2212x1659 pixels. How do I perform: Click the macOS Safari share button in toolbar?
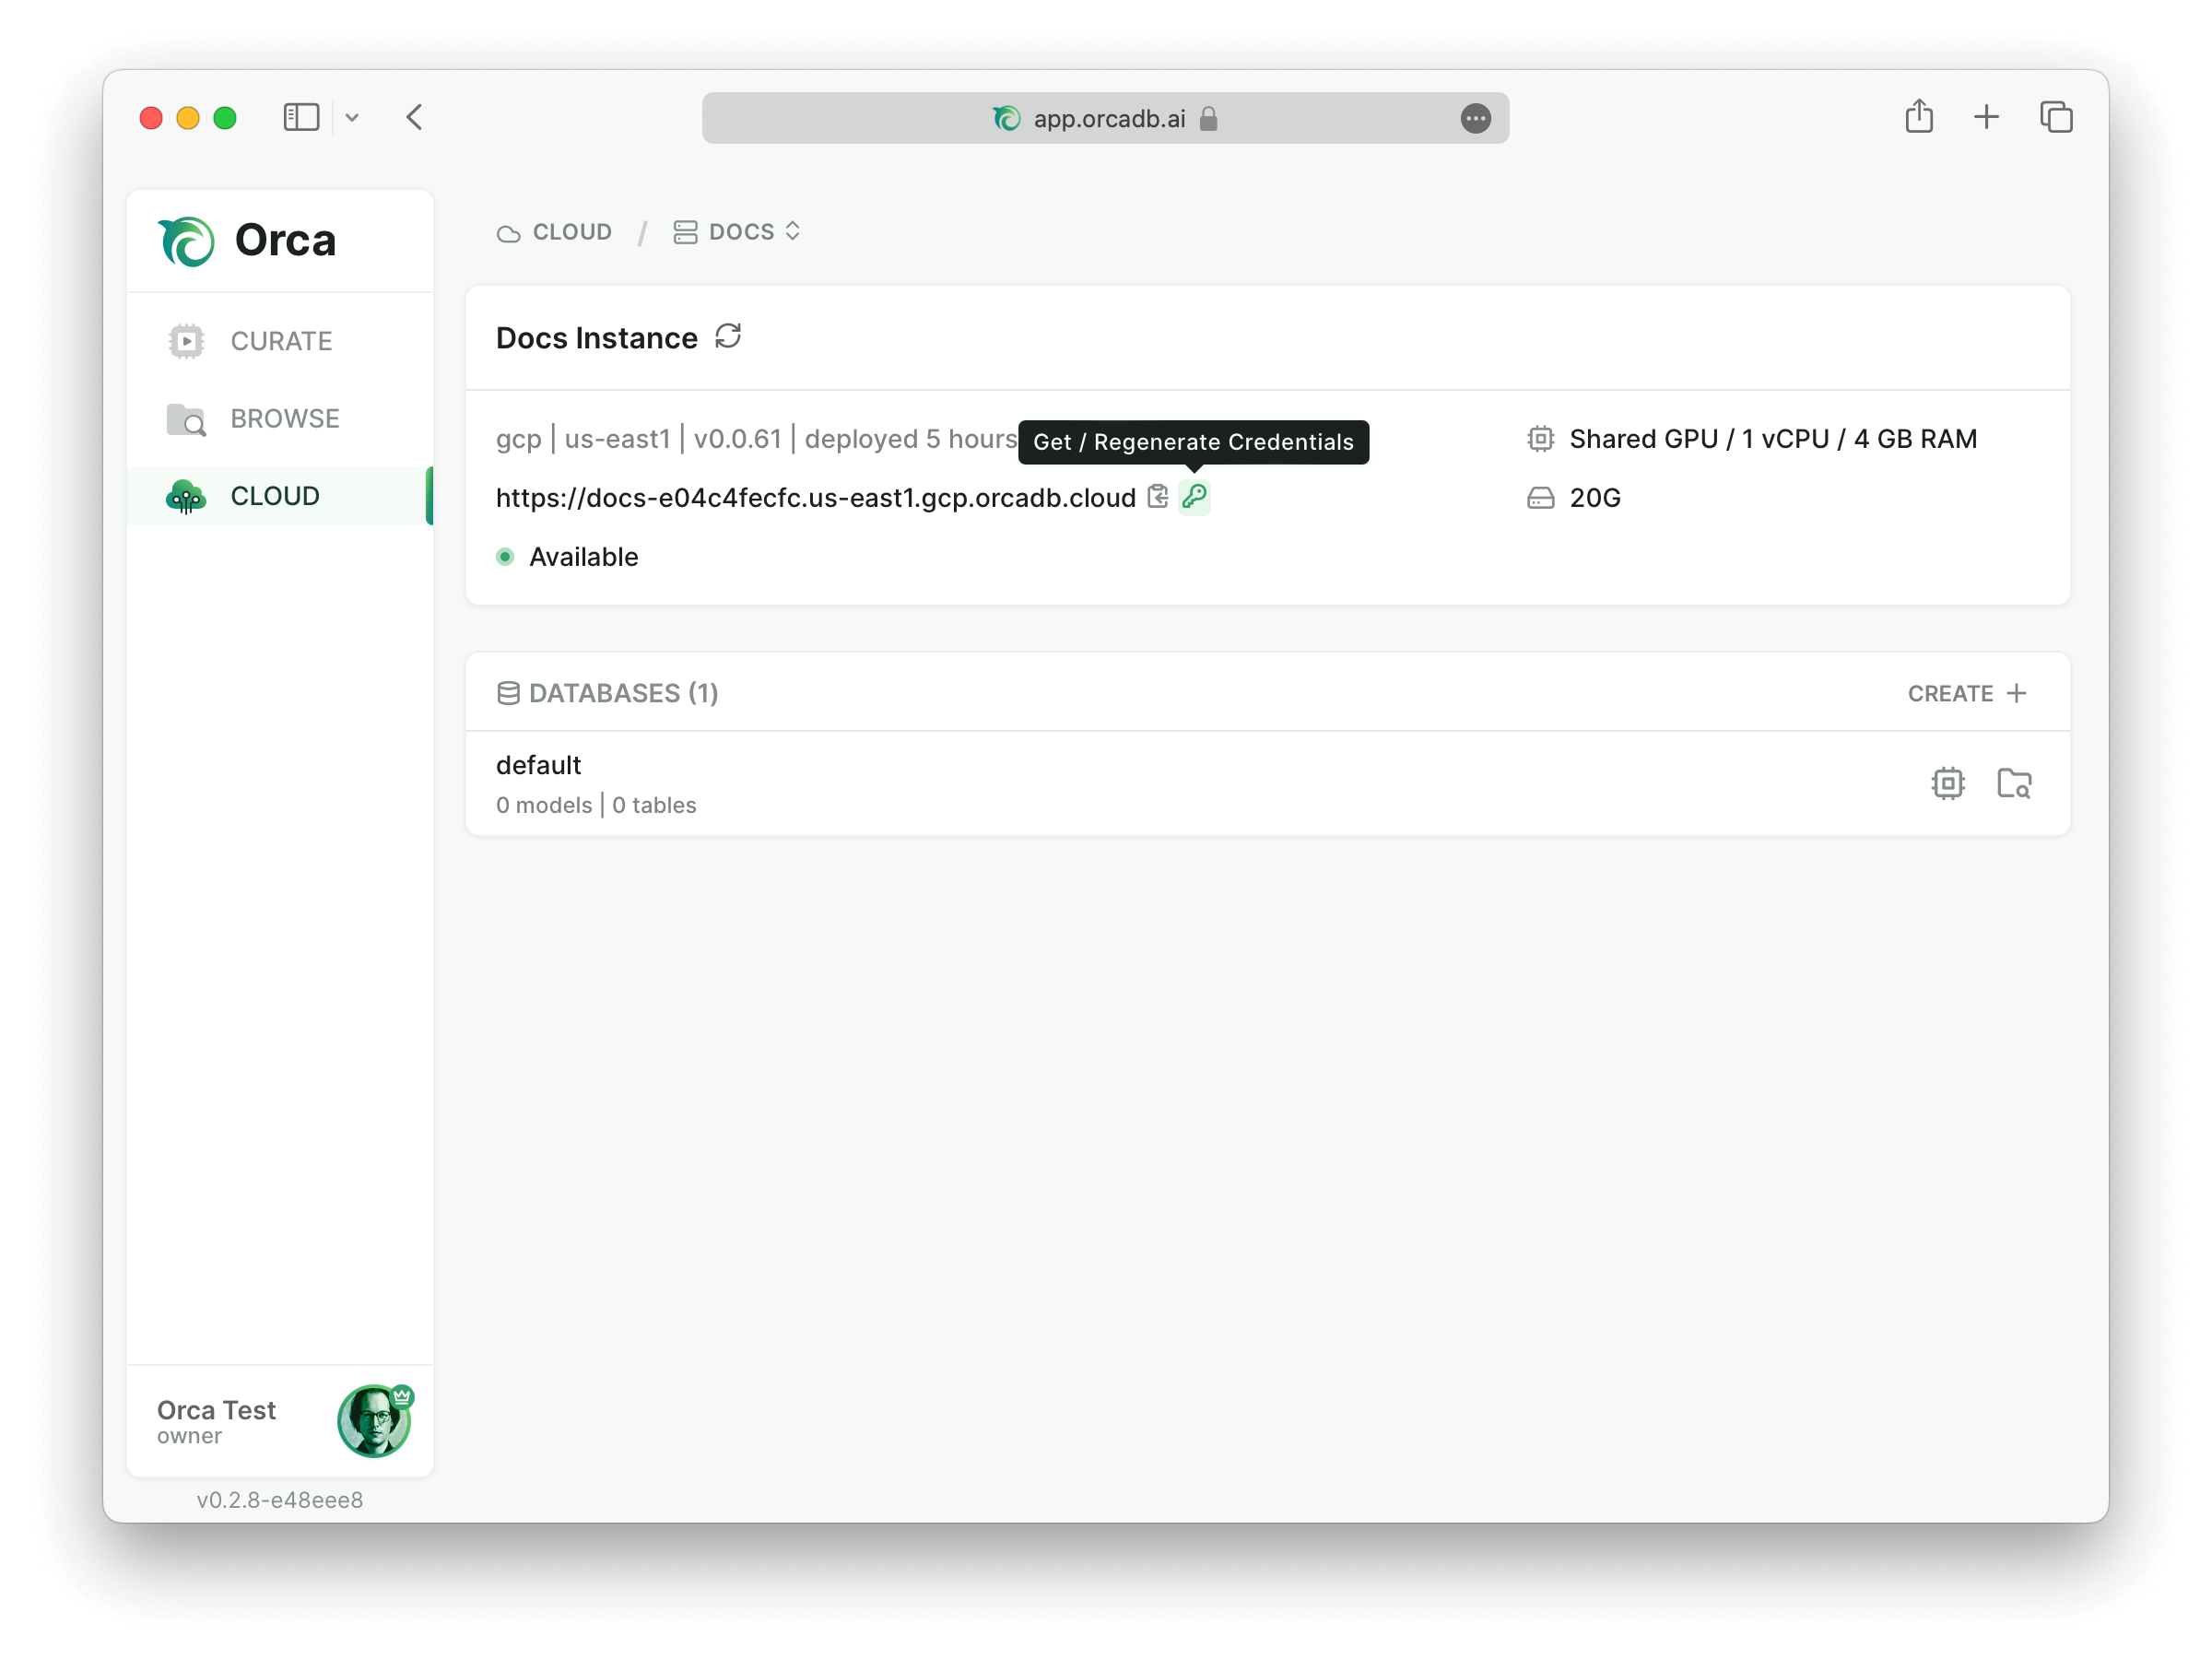coord(1918,117)
